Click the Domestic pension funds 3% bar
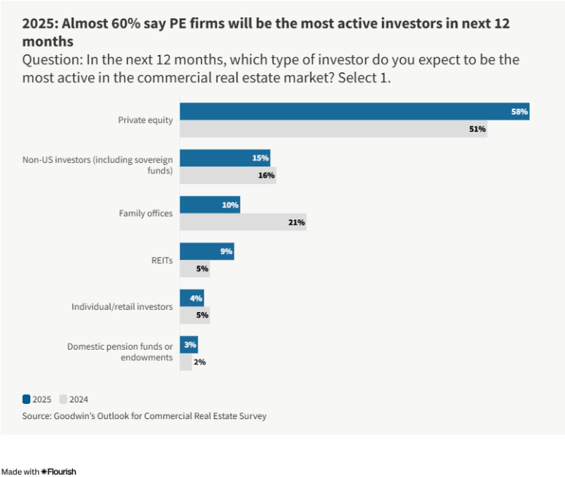 tap(188, 344)
